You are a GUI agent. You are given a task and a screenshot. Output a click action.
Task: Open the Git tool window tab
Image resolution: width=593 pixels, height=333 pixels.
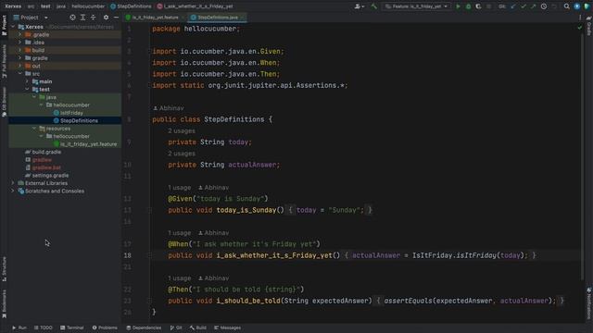pos(176,327)
